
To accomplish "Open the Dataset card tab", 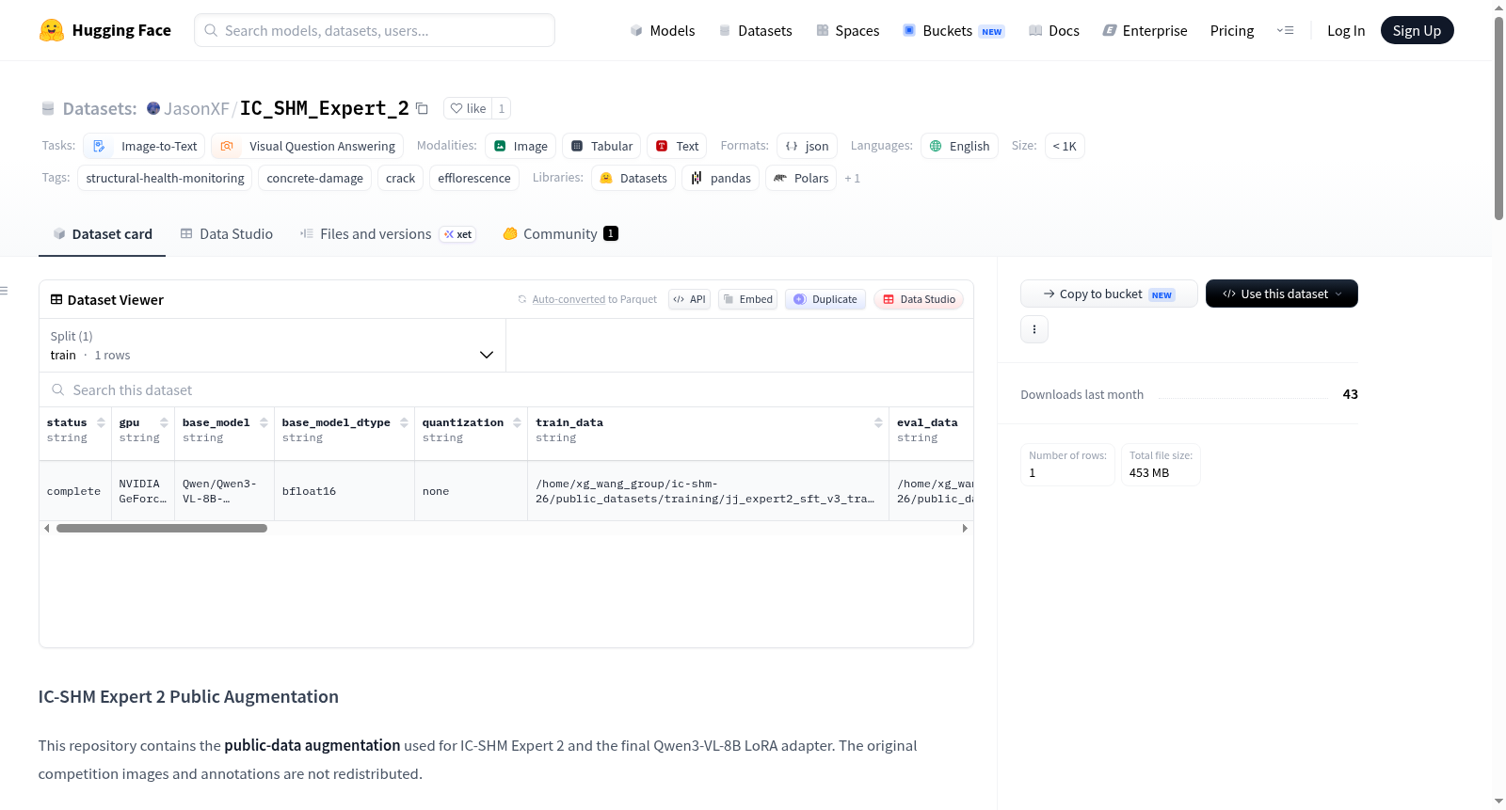I will point(103,234).
